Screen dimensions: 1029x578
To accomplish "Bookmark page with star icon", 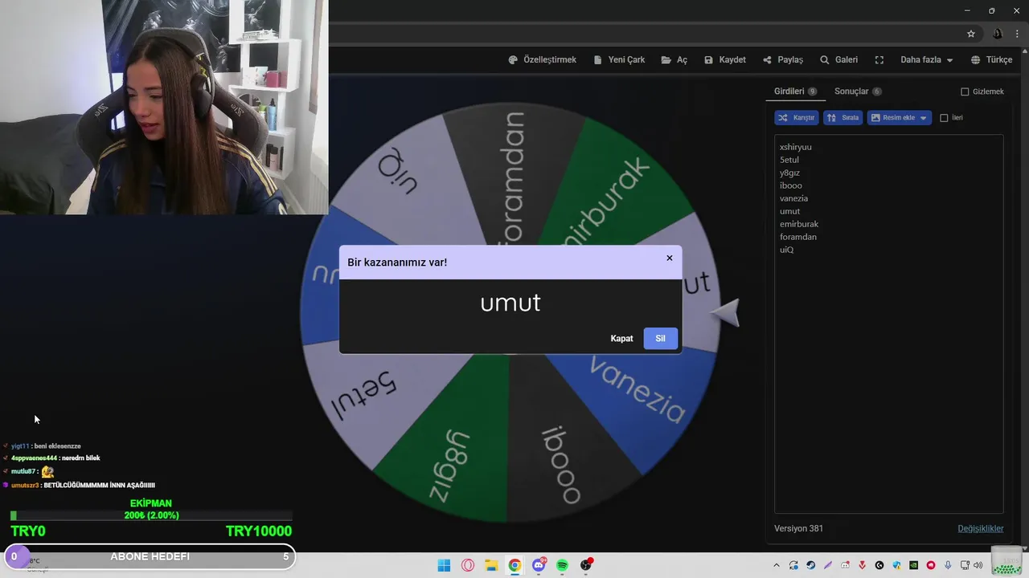I will pos(970,34).
